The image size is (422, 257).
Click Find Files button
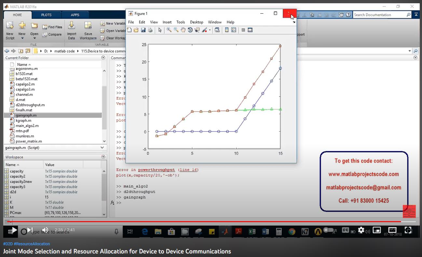click(x=52, y=27)
